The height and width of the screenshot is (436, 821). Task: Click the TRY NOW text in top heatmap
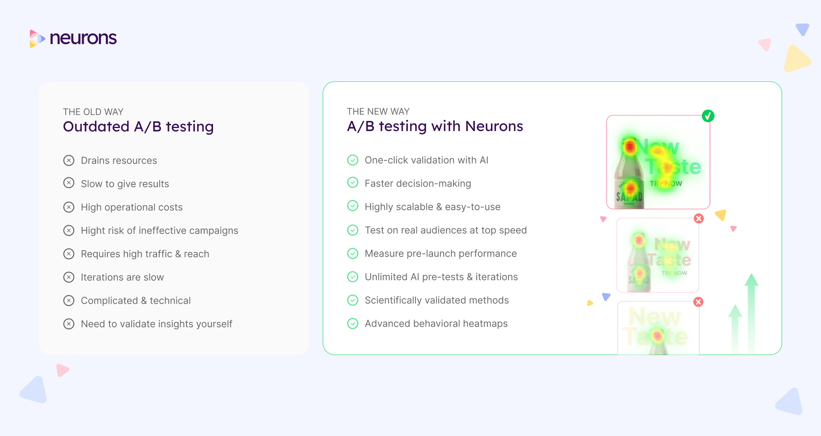coord(666,184)
